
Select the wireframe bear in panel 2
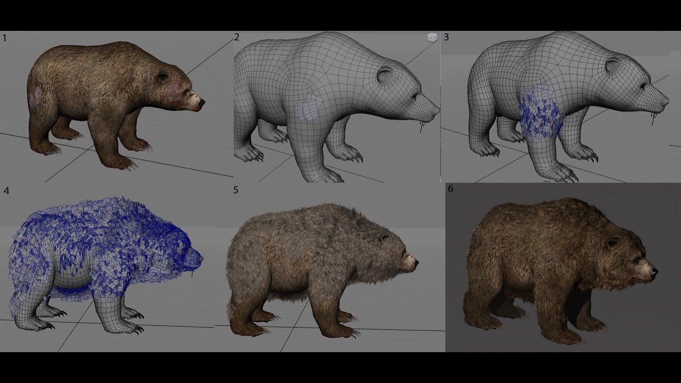[337, 106]
